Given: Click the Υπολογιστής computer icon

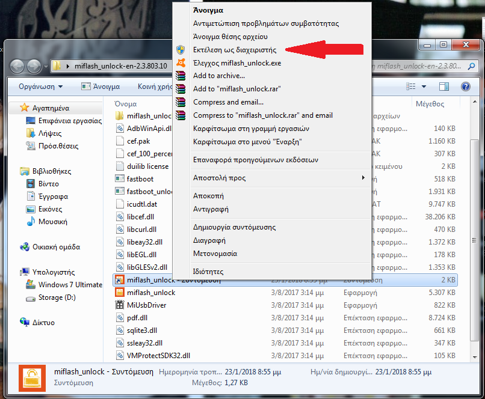Looking at the screenshot, I should tap(25, 272).
